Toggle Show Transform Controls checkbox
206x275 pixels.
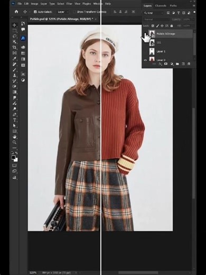74,12
